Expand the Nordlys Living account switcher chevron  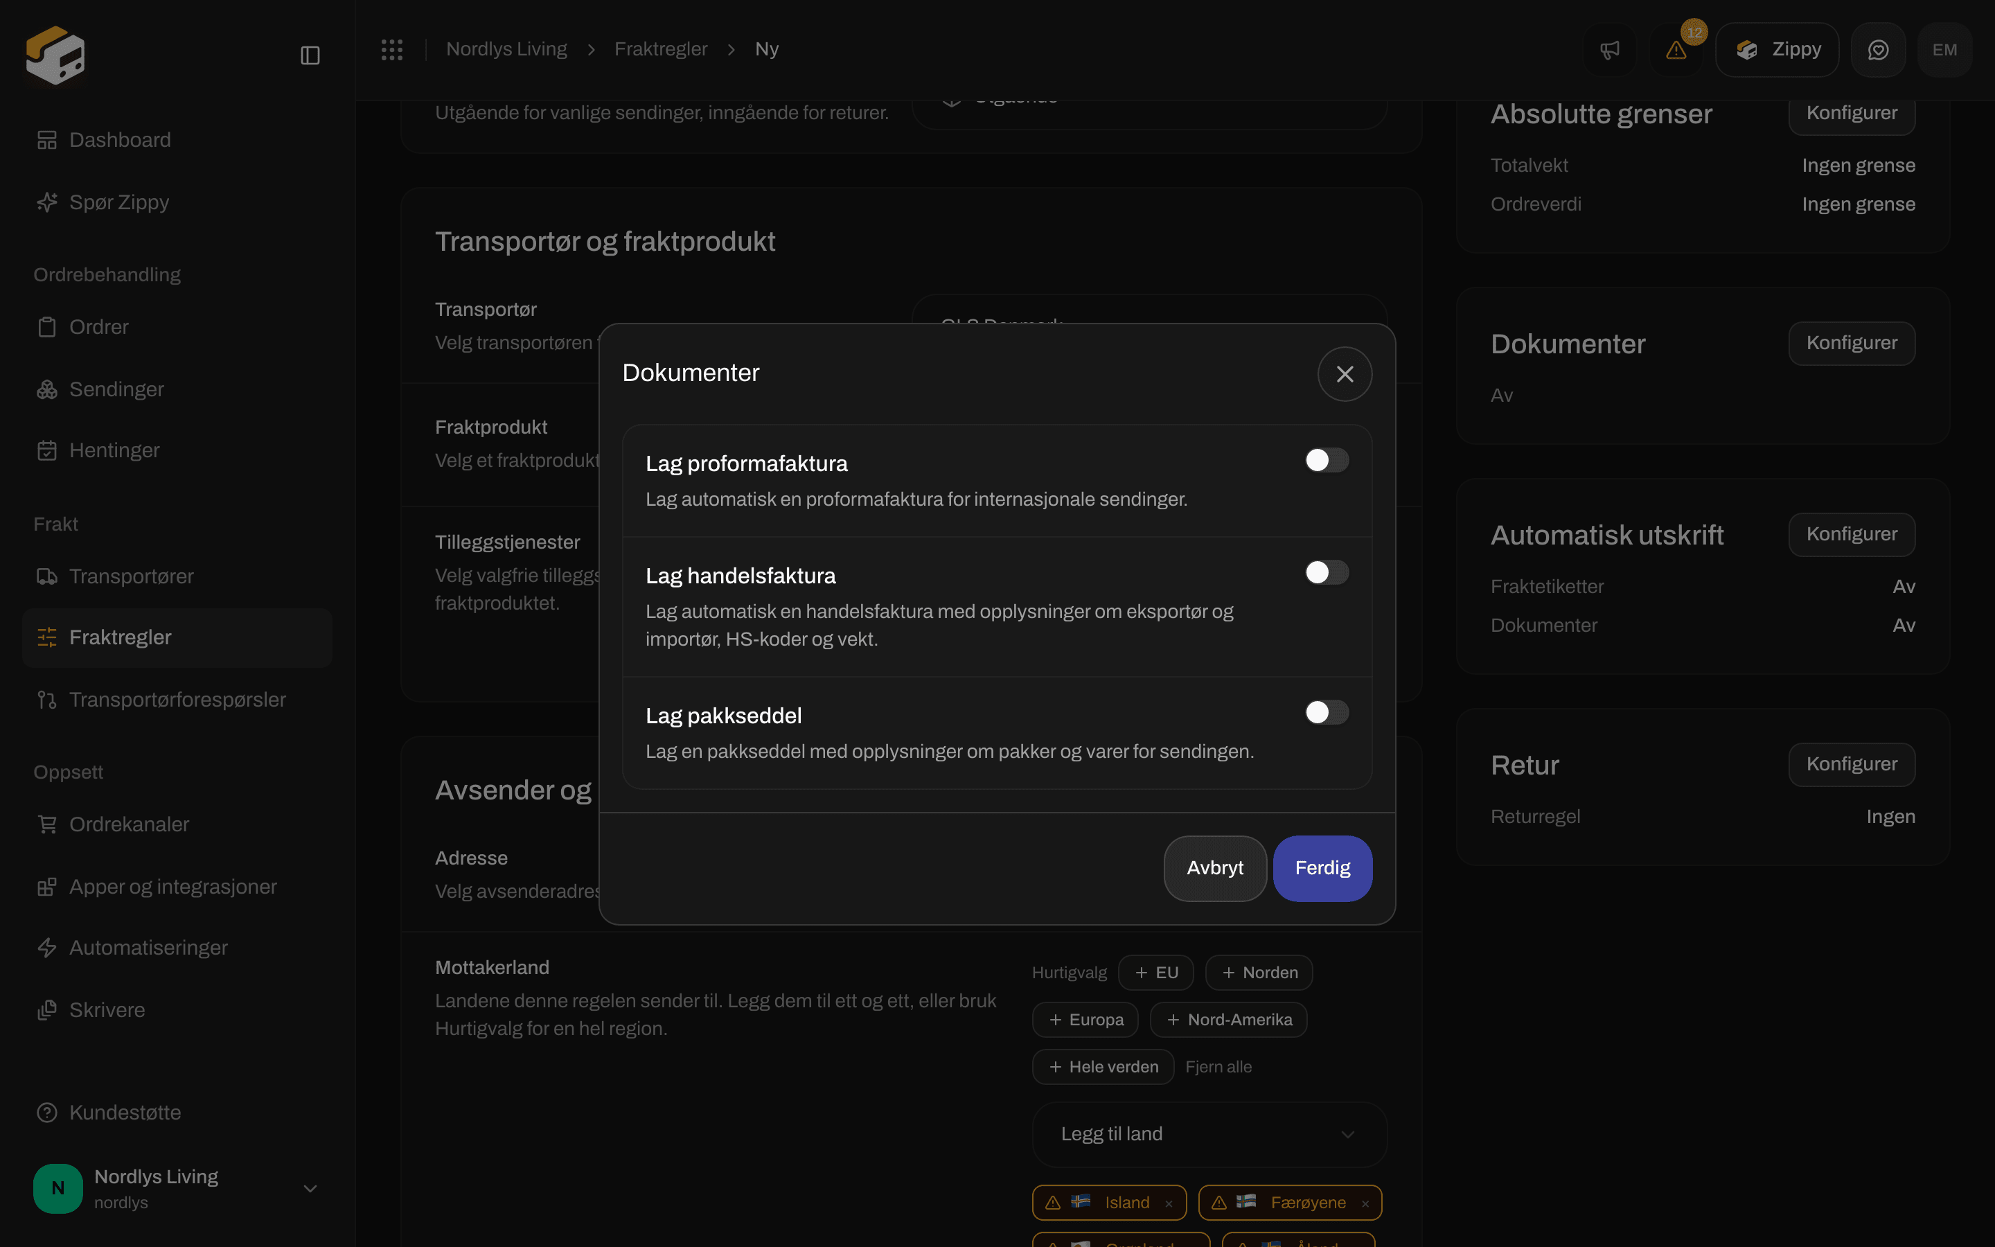pyautogui.click(x=310, y=1188)
